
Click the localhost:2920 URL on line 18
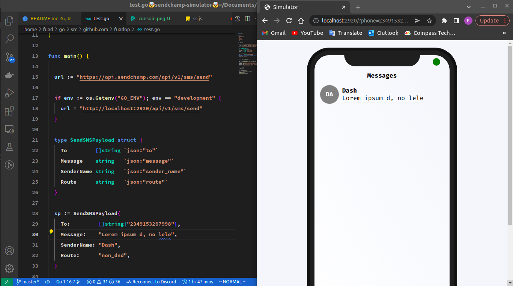pos(141,108)
